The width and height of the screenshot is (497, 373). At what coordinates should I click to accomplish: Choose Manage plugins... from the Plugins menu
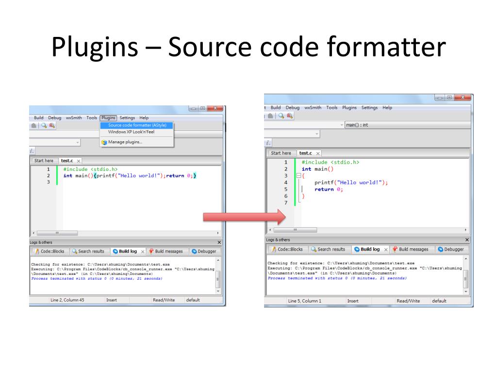click(136, 142)
